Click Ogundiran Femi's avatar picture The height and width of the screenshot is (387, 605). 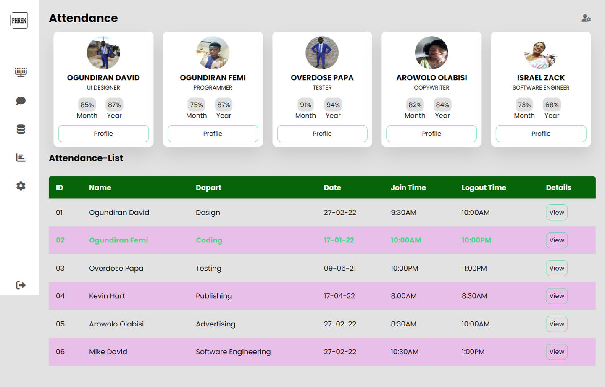[x=213, y=53]
